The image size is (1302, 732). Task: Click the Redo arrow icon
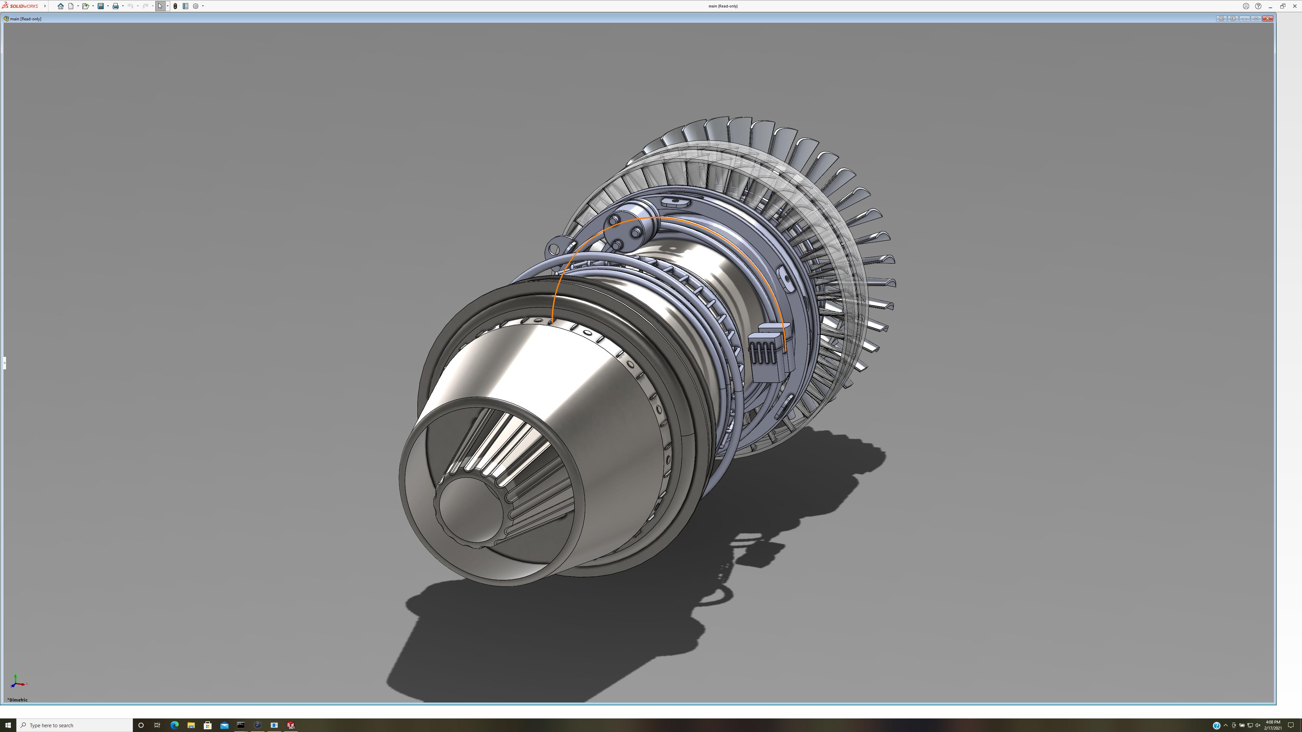point(145,6)
